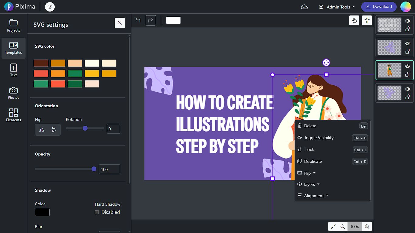The height and width of the screenshot is (233, 415).
Task: Hide the top text layer
Action: point(407,21)
